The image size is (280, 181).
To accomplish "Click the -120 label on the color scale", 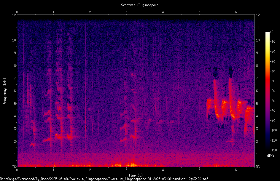I will (273, 150).
